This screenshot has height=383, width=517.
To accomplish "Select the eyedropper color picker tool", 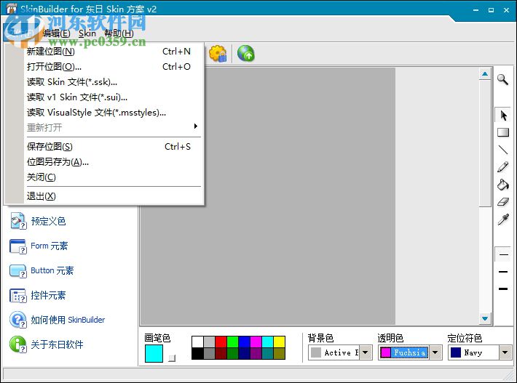I will 503,219.
